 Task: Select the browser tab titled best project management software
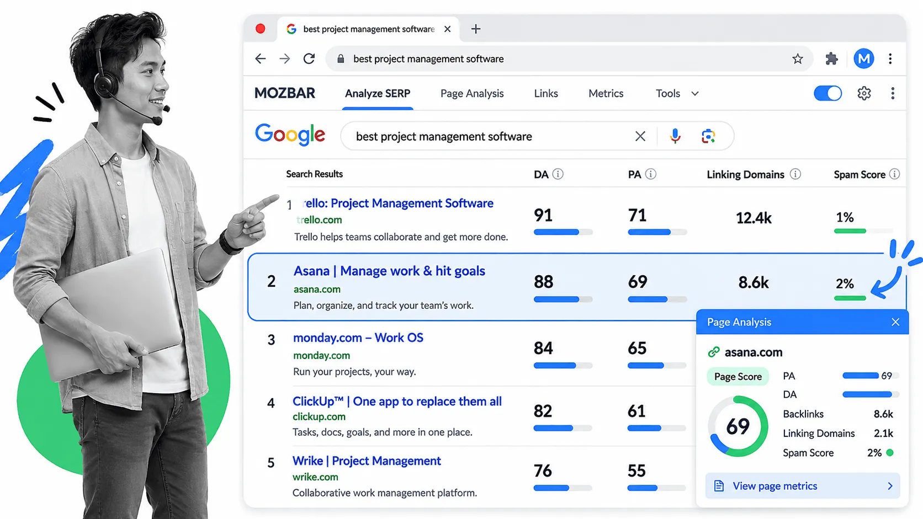[369, 29]
